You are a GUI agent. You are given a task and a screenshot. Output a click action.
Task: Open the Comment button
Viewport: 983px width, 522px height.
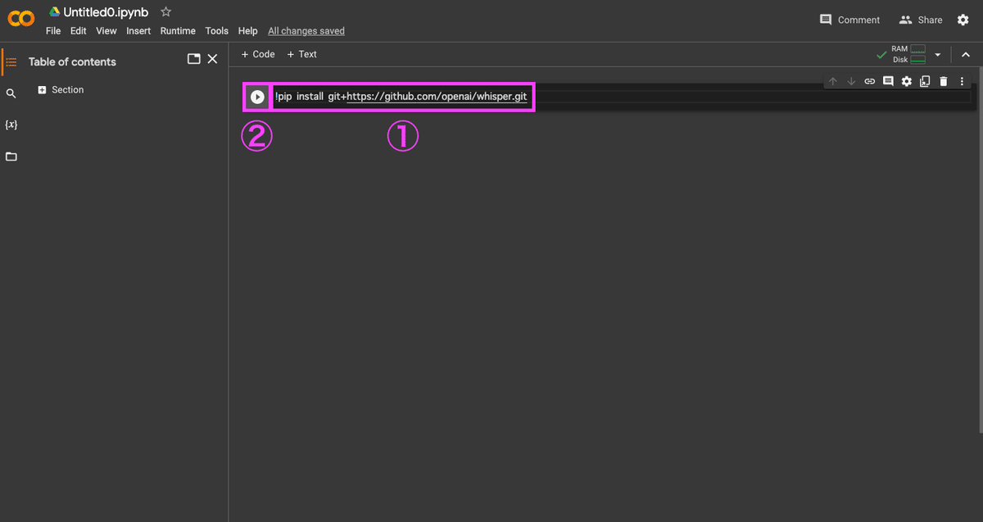tap(850, 20)
